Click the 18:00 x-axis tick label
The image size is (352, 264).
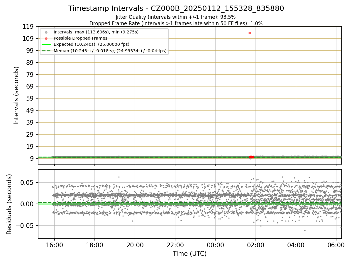(x=94, y=245)
